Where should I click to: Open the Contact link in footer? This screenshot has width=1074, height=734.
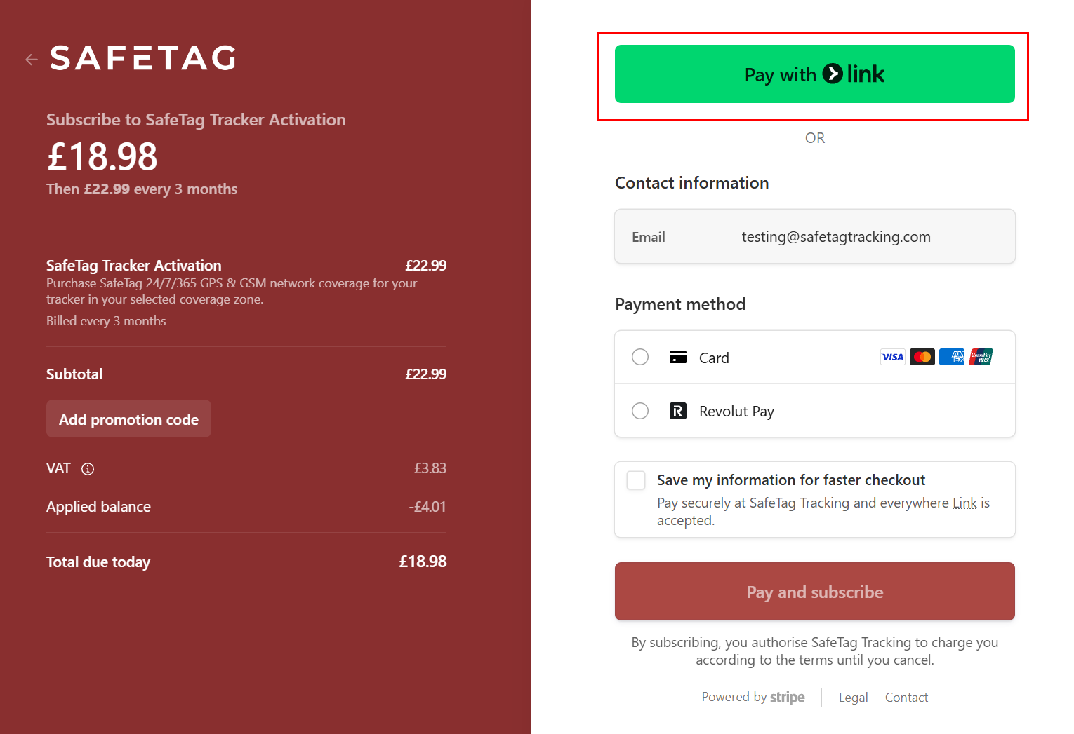point(906,698)
